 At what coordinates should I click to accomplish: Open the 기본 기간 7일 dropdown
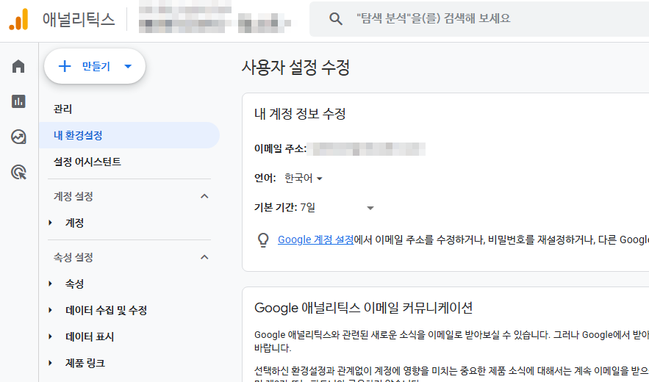tap(337, 207)
